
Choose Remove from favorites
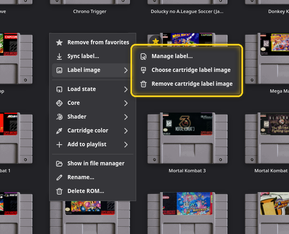[x=93, y=42]
